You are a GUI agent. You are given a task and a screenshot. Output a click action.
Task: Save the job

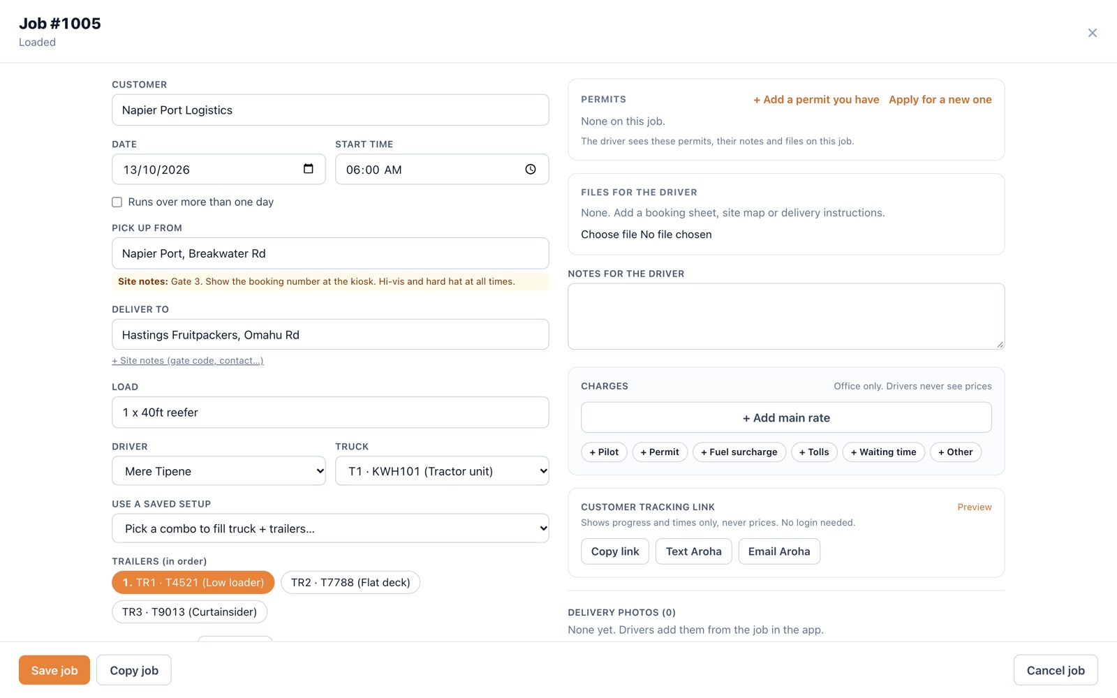click(x=54, y=670)
